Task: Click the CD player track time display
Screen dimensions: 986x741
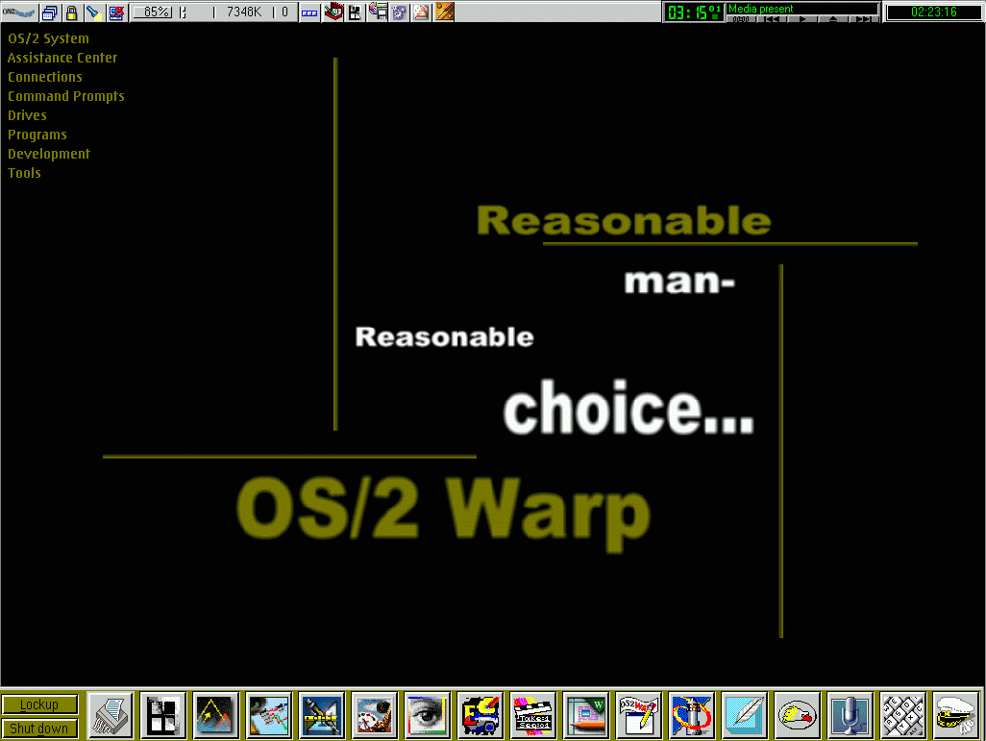Action: tap(694, 12)
